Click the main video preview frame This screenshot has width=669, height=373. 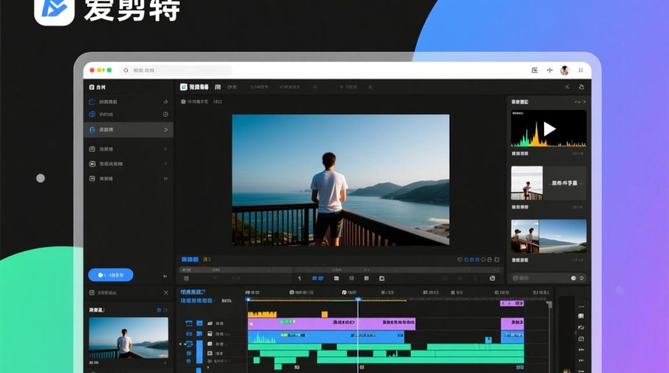pyautogui.click(x=340, y=180)
